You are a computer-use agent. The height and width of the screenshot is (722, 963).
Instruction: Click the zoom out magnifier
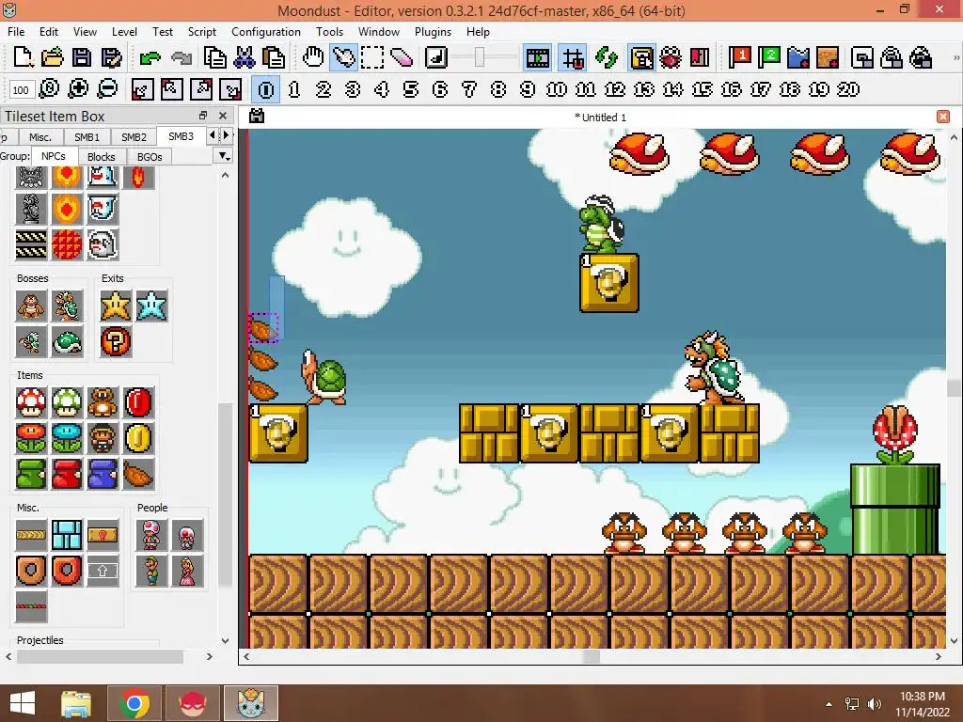pos(107,89)
